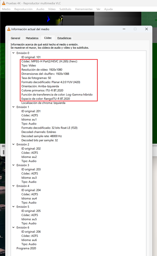Collapse the Emisión 0 video stream
The height and width of the screenshot is (256, 157).
pyautogui.click(x=14, y=53)
